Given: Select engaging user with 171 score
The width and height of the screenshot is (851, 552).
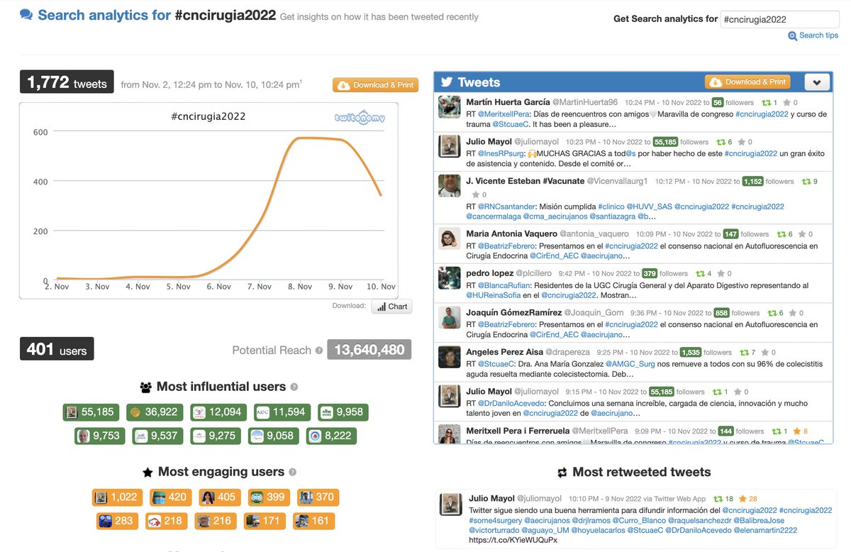Looking at the screenshot, I should point(265,521).
